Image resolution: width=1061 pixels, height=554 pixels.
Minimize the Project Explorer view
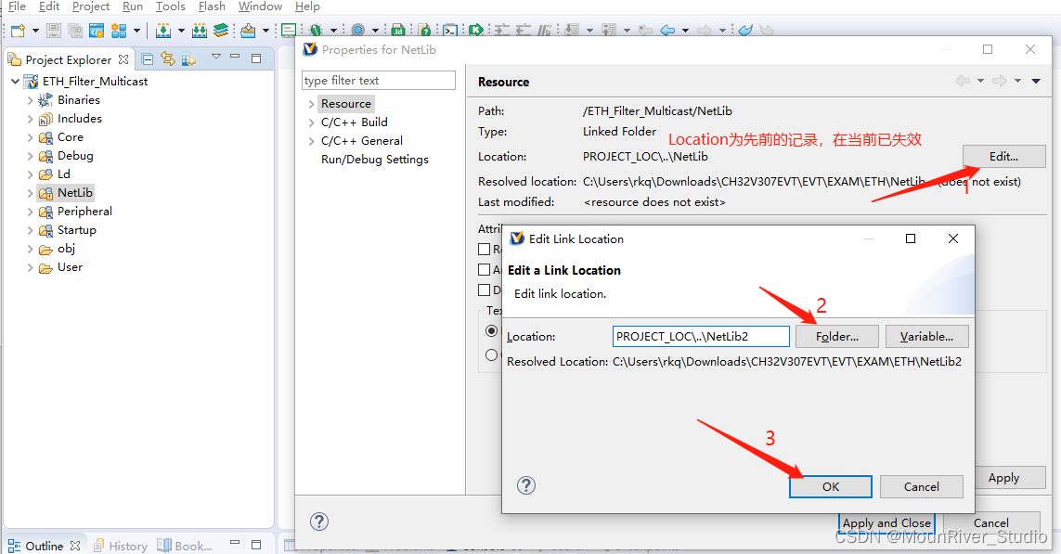coord(235,57)
